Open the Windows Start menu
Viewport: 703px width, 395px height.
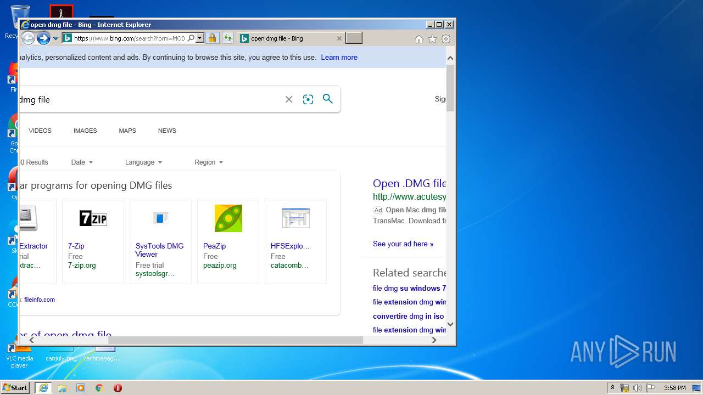click(15, 387)
